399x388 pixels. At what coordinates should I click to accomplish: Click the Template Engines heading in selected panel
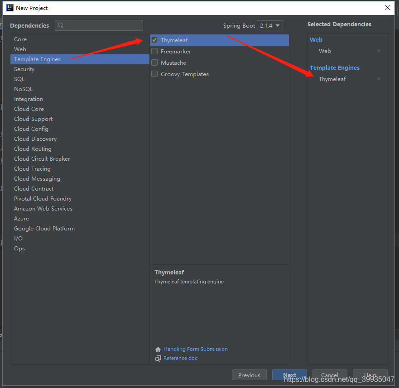pos(334,67)
